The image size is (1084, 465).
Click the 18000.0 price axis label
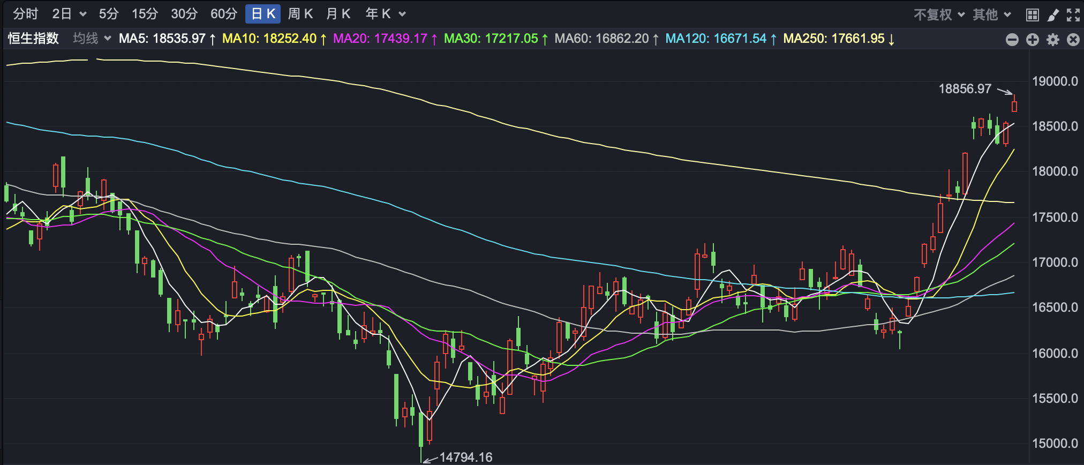[x=1055, y=171]
